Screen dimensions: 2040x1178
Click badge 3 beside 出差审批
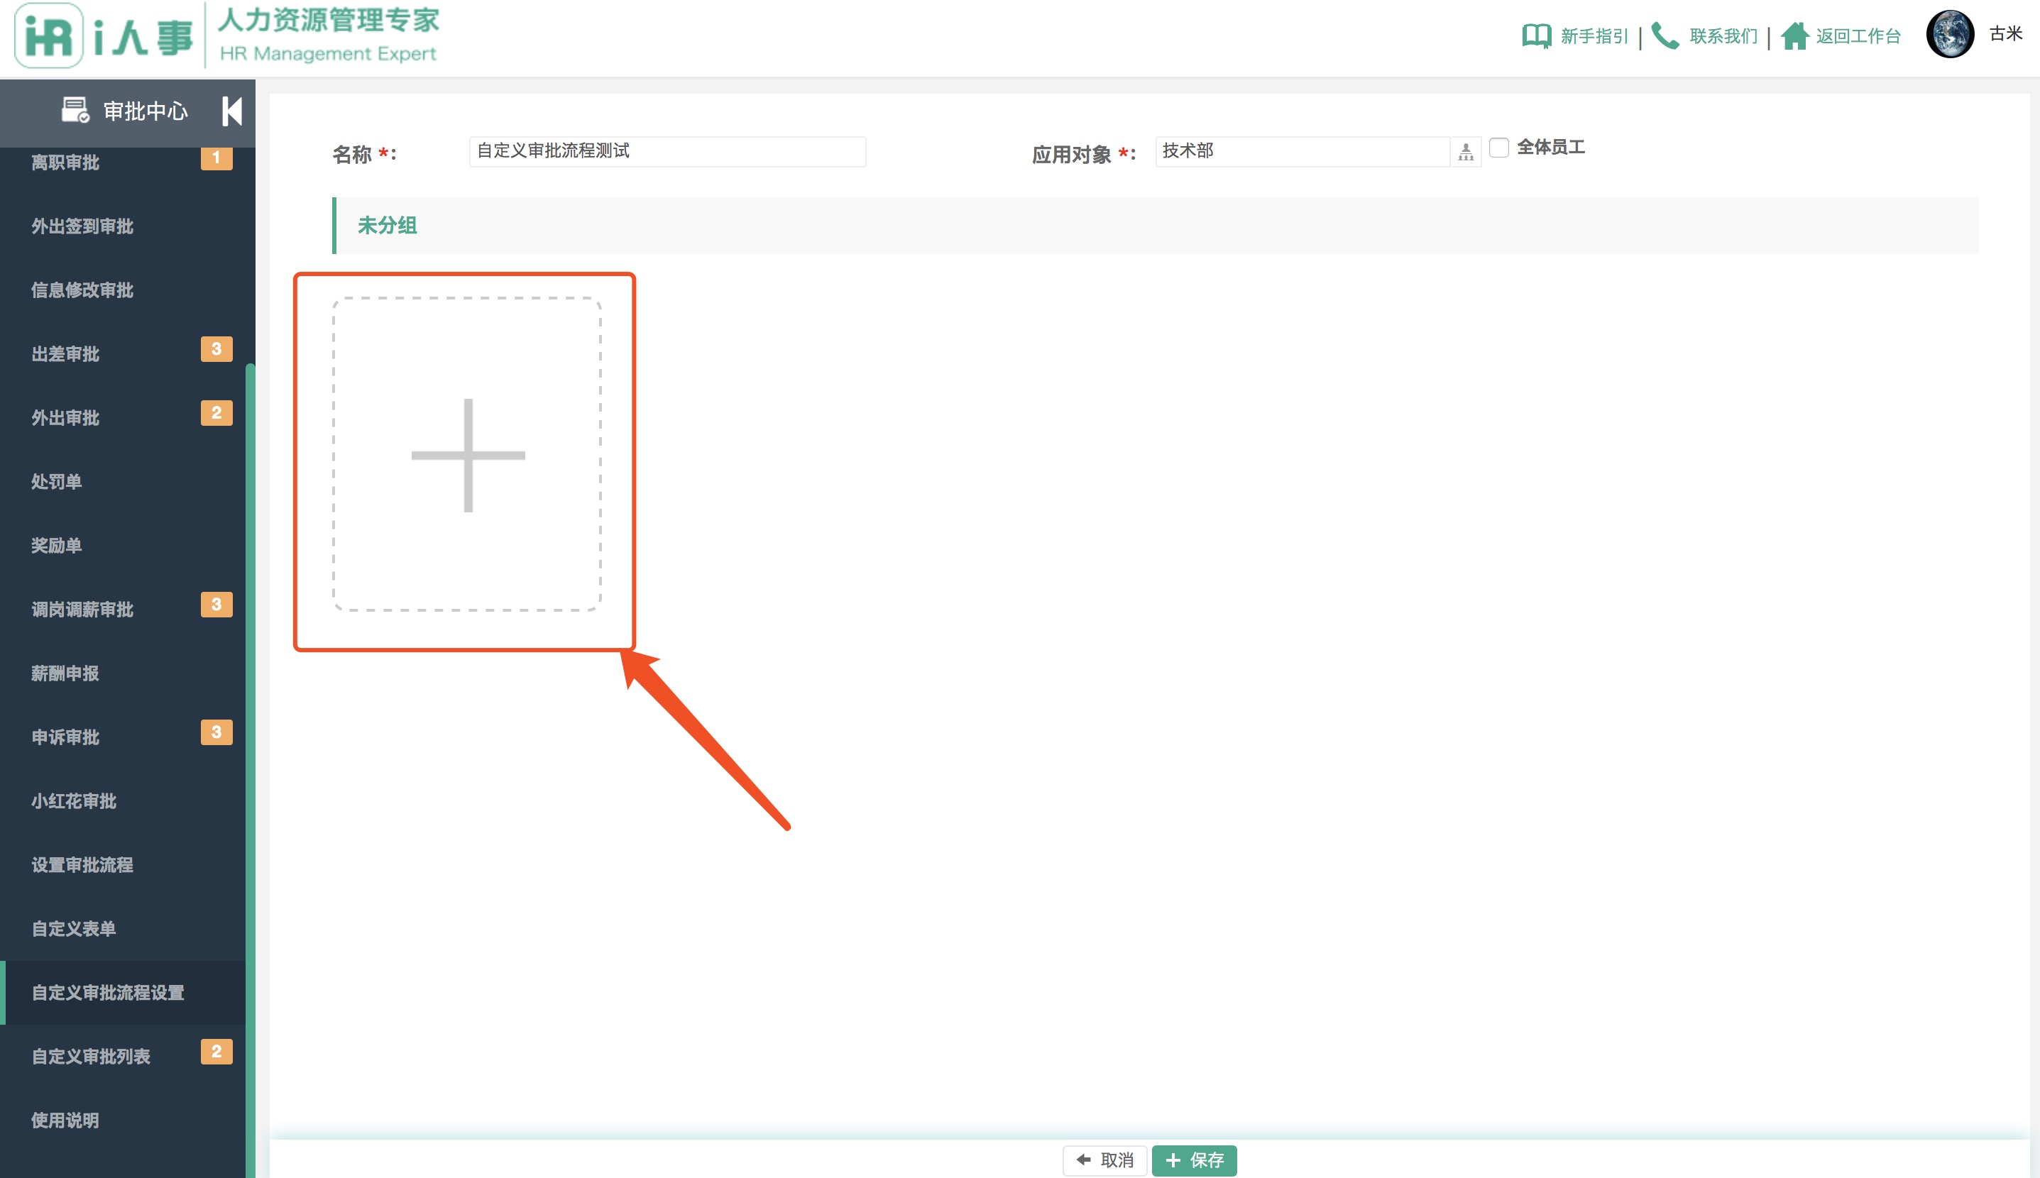216,348
